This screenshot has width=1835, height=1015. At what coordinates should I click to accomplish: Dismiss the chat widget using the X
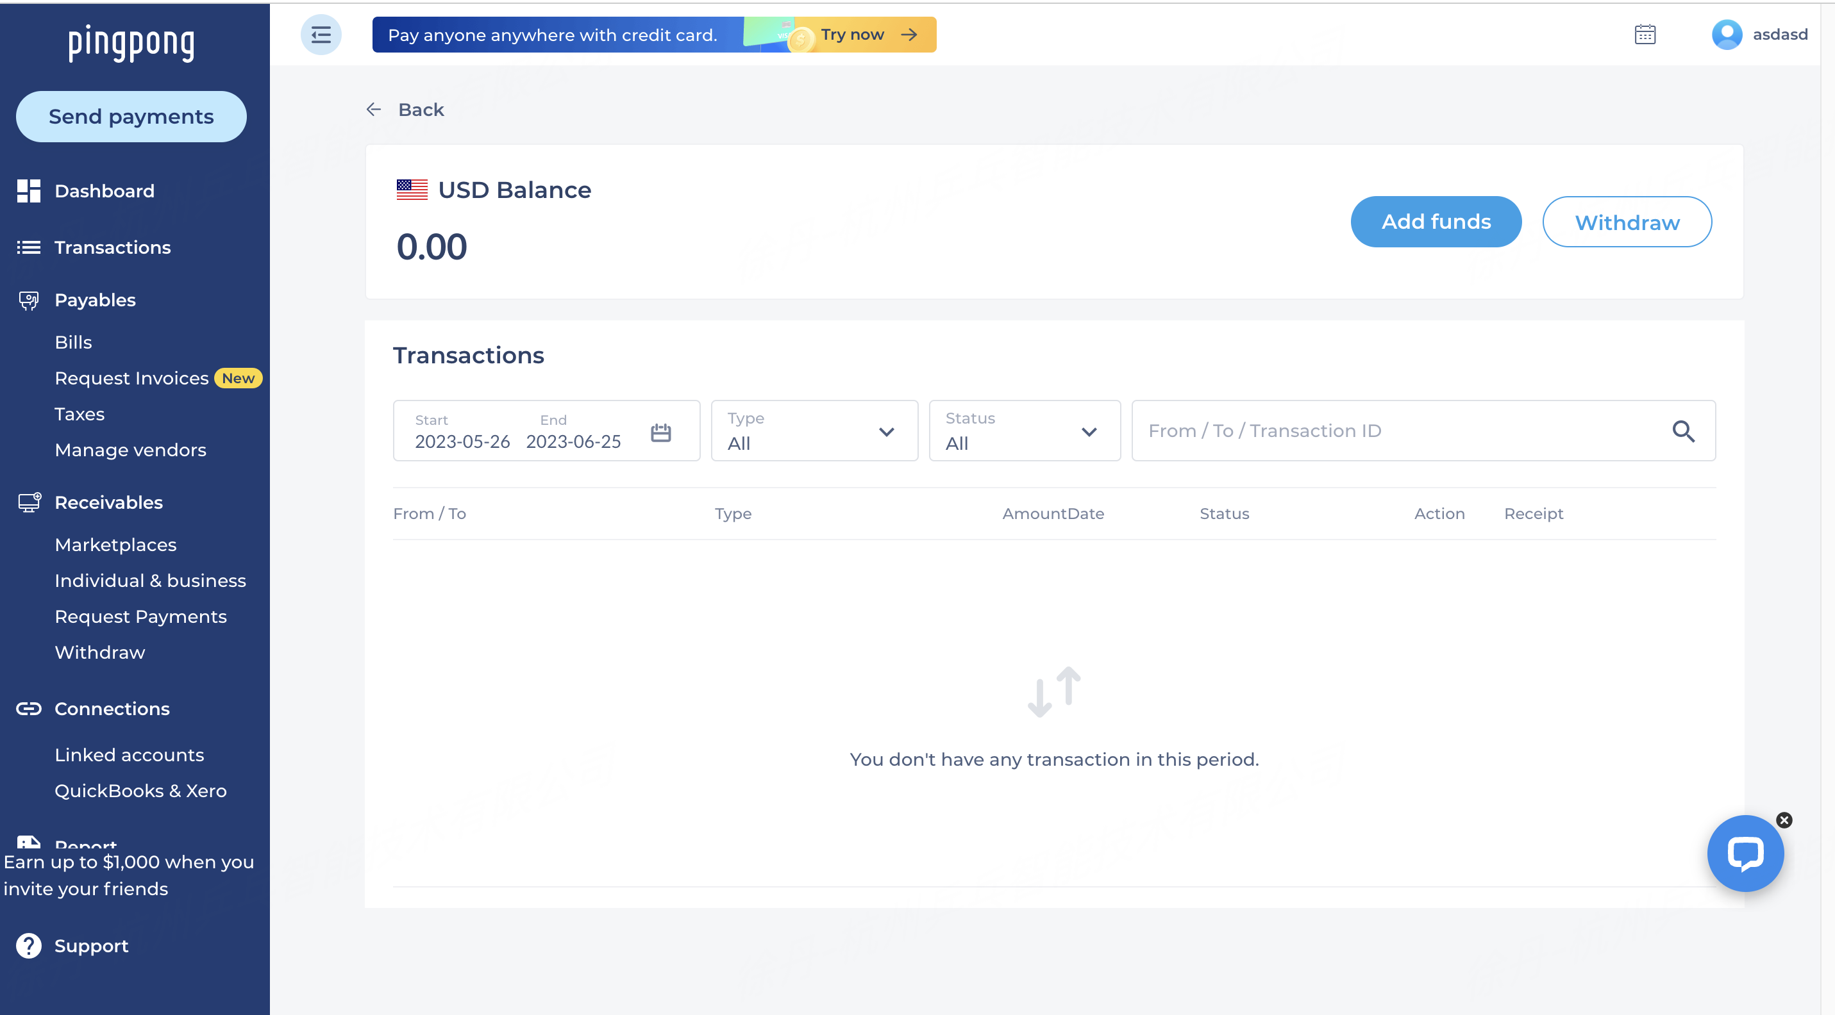pyautogui.click(x=1784, y=820)
